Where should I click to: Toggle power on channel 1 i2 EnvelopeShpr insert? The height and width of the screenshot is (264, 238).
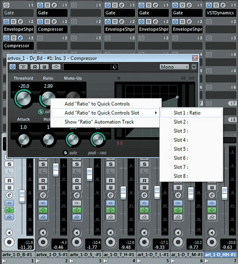pyautogui.click(x=6, y=21)
